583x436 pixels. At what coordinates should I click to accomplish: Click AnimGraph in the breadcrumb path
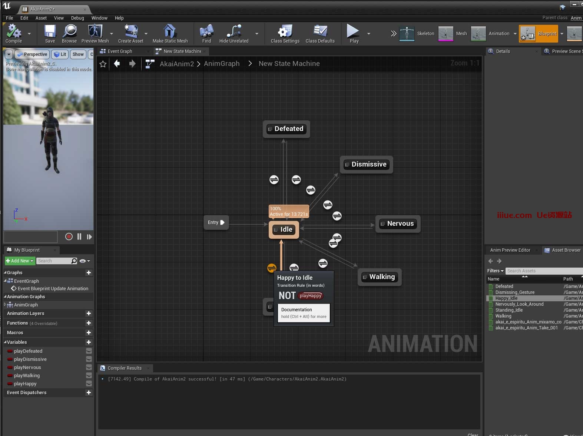[222, 64]
